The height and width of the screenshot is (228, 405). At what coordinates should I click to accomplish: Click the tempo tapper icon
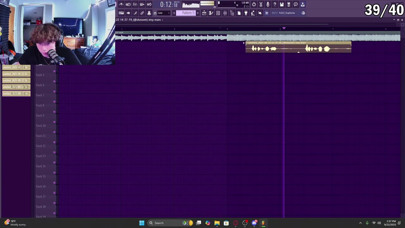253,13
